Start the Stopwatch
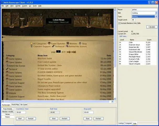The image size is (159, 126). [x=87, y=119]
